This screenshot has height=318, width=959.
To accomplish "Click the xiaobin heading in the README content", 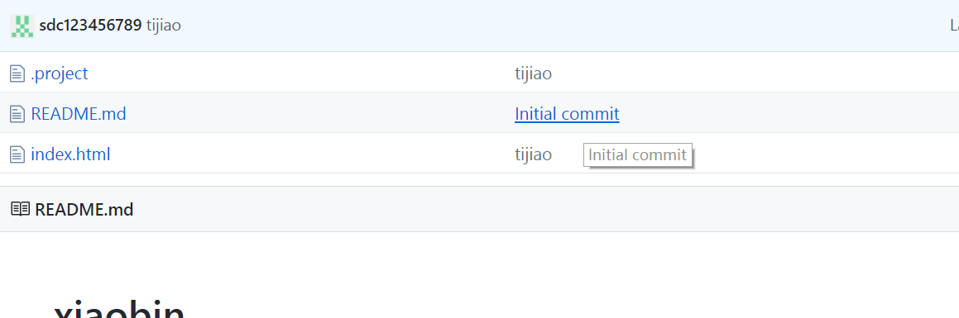I will 119,310.
